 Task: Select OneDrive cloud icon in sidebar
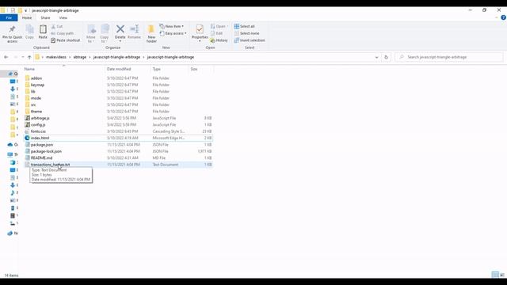[x=10, y=144]
